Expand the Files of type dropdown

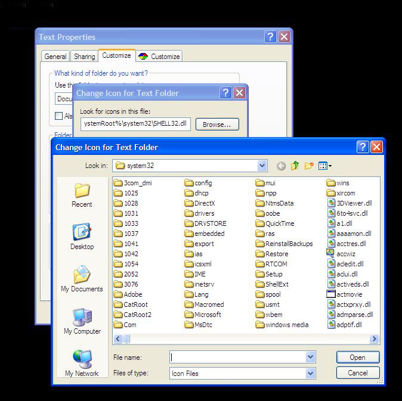[x=310, y=374]
